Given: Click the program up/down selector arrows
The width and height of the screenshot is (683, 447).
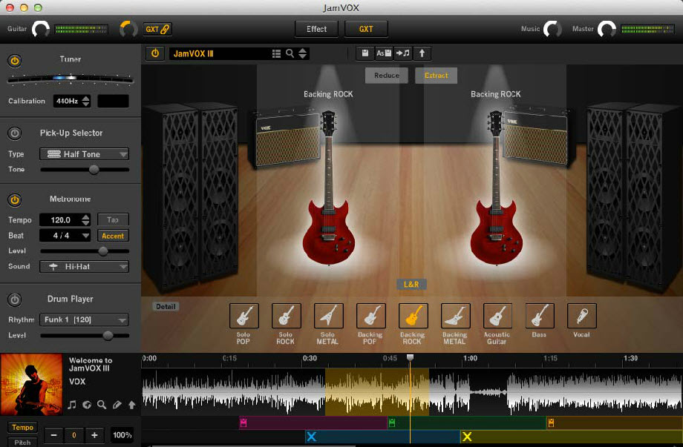Looking at the screenshot, I should point(303,53).
